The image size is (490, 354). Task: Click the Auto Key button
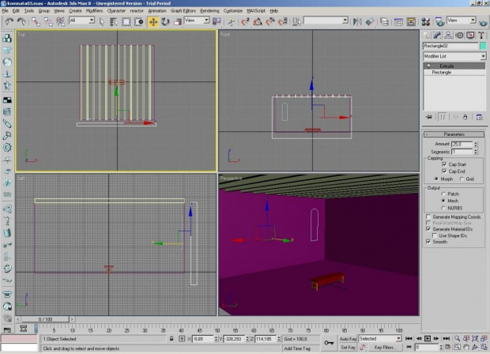click(348, 339)
